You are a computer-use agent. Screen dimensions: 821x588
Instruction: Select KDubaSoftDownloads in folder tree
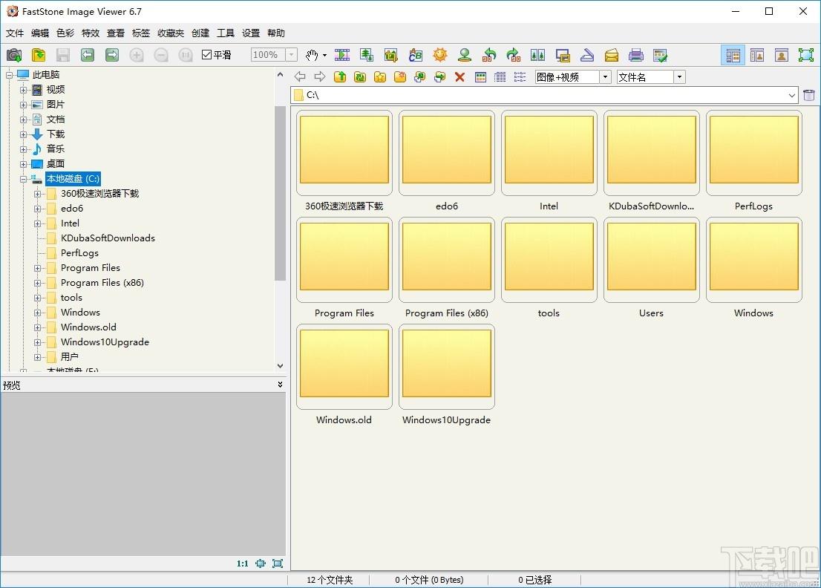pyautogui.click(x=108, y=238)
